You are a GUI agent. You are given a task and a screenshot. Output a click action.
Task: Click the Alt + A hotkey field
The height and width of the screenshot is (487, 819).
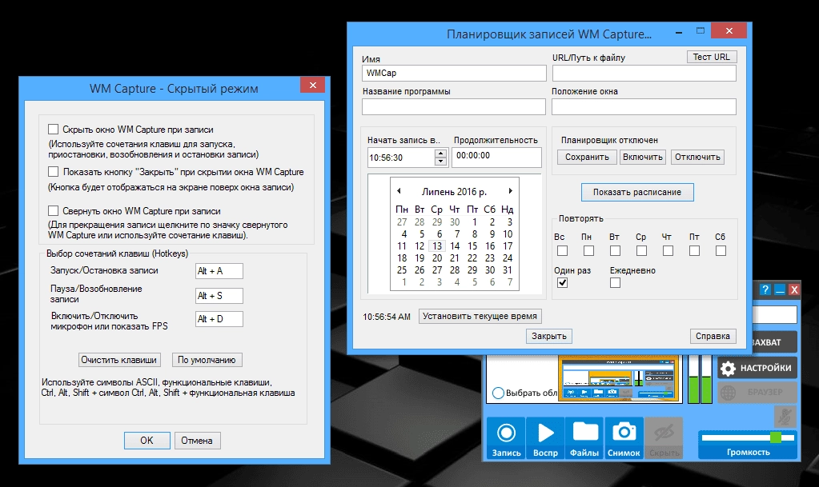click(x=219, y=271)
